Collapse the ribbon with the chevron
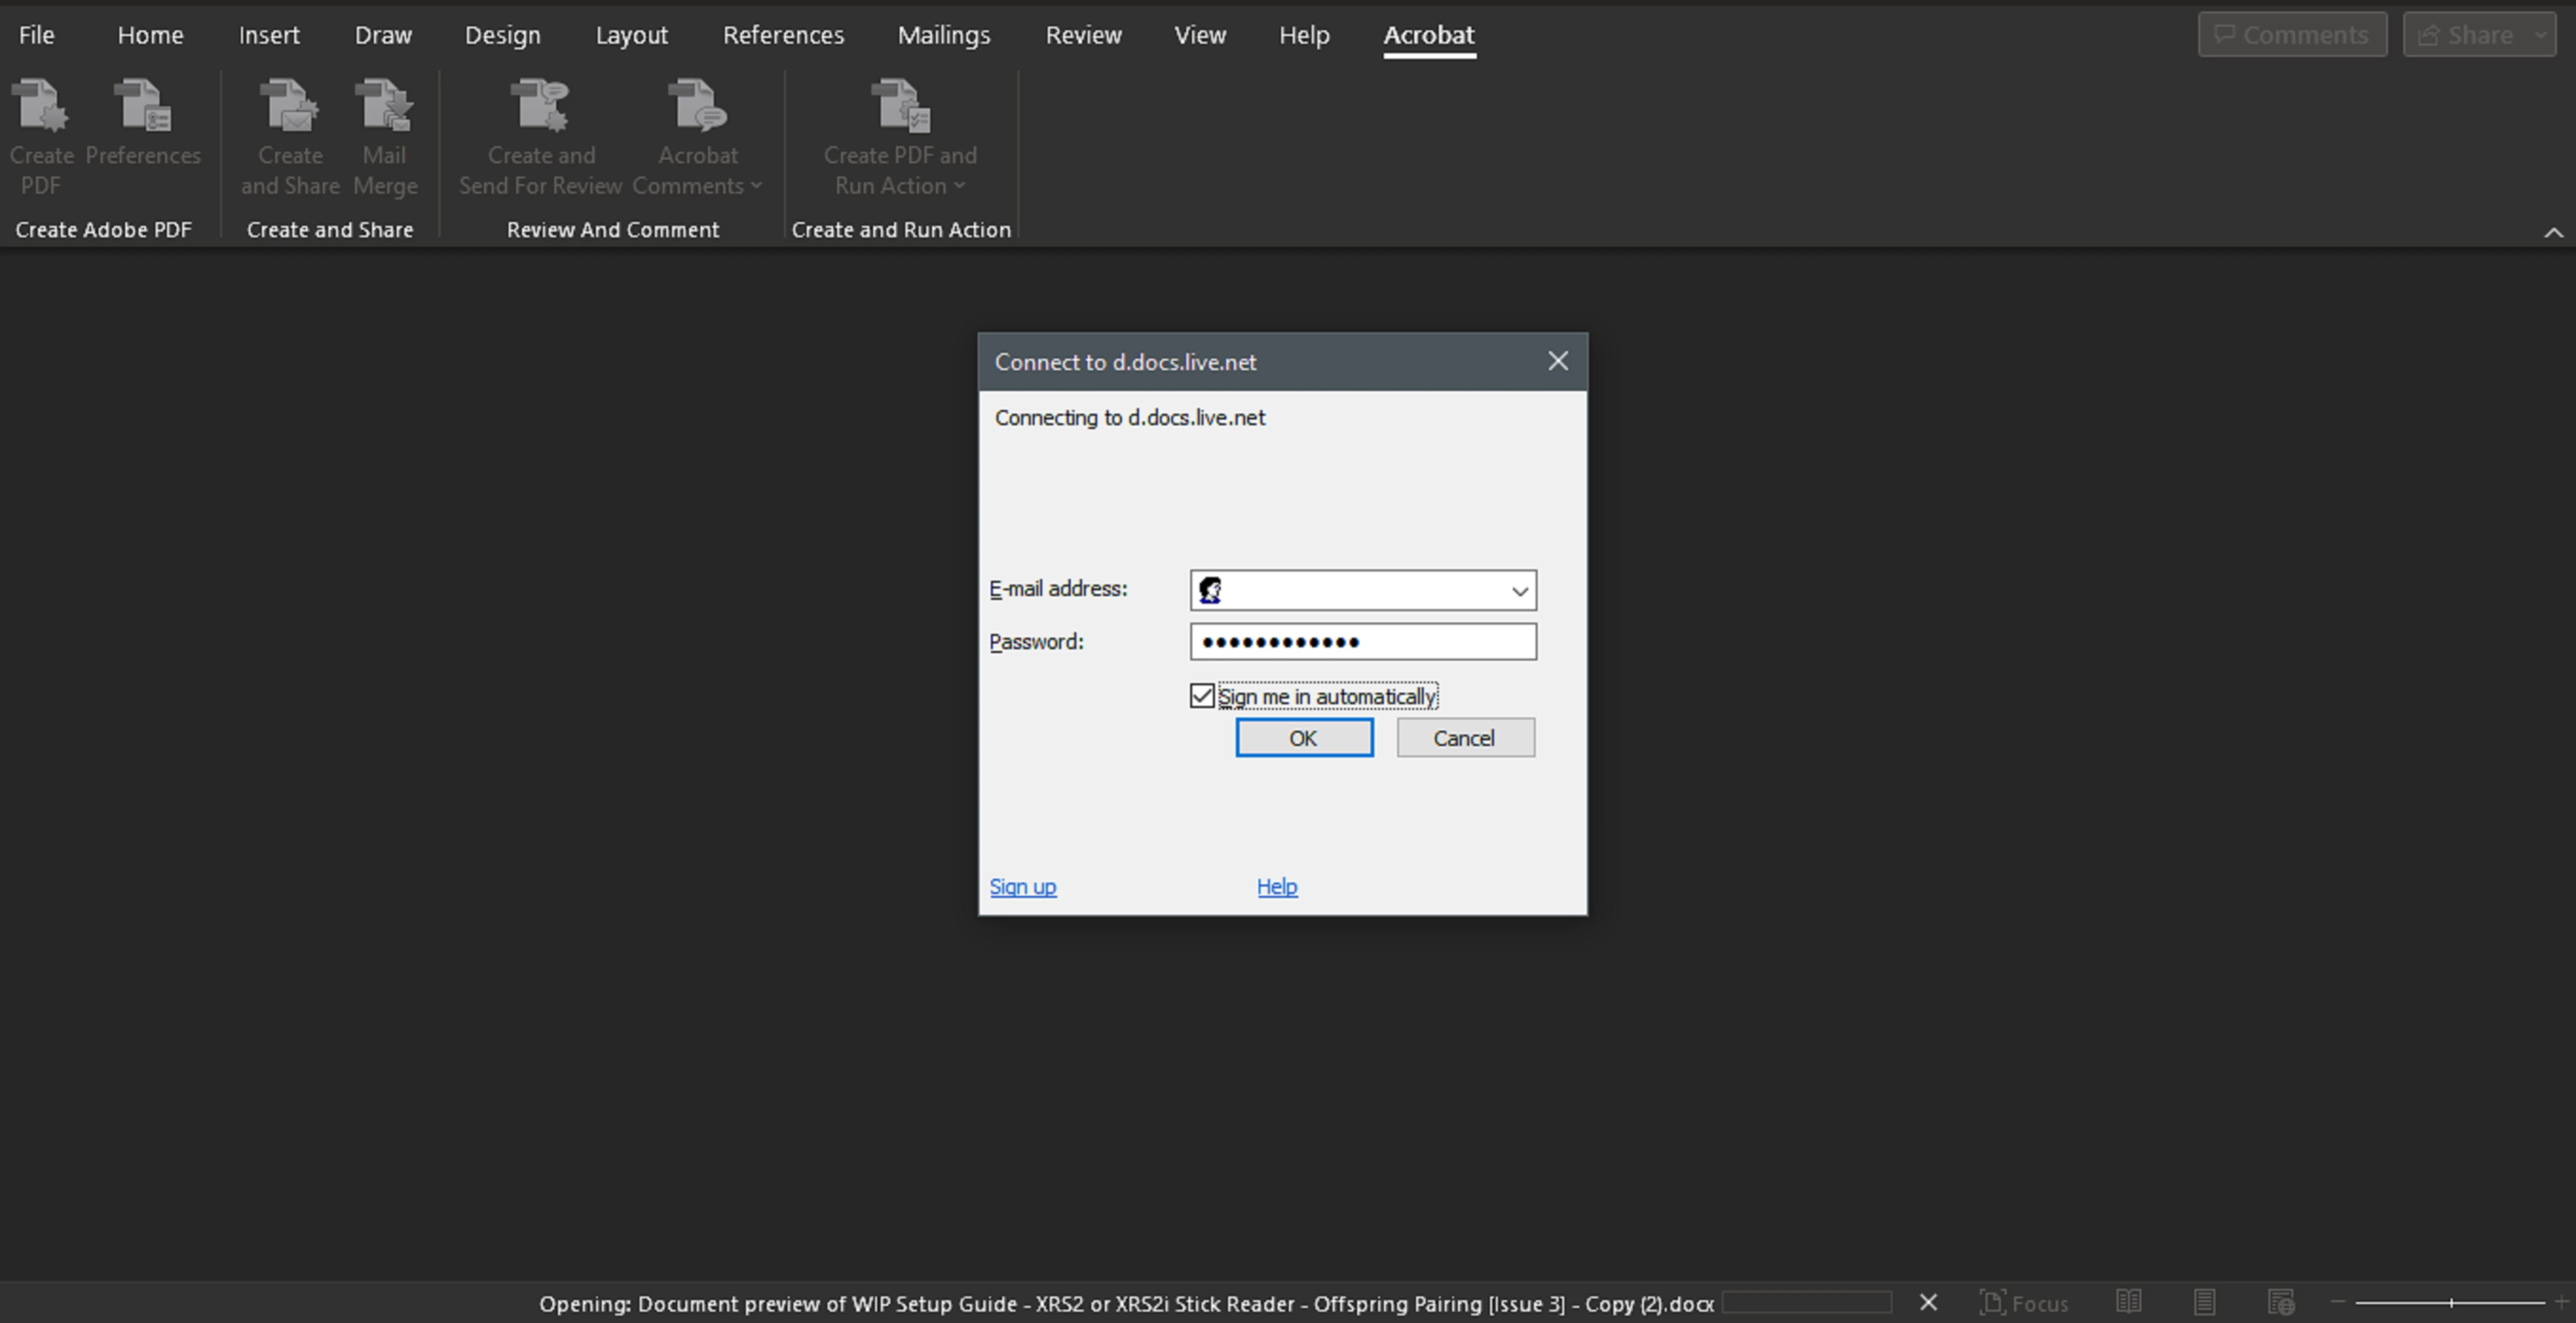Image resolution: width=2576 pixels, height=1323 pixels. [2553, 232]
